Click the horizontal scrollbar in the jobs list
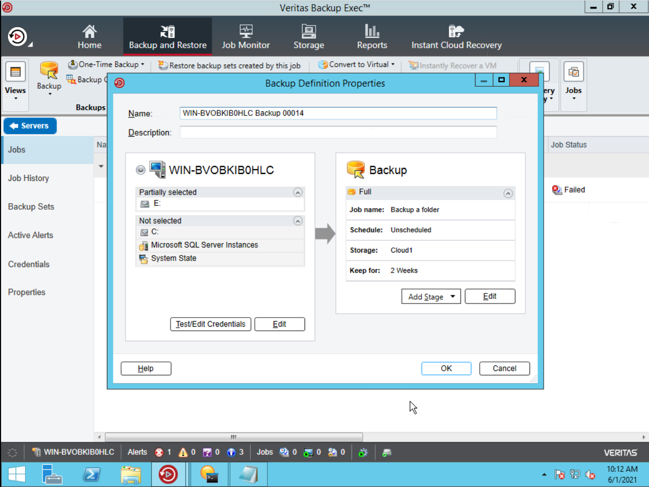 click(x=233, y=437)
